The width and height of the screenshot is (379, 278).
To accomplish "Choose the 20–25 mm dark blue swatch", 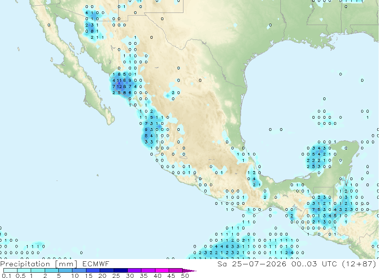I will 106,270.
